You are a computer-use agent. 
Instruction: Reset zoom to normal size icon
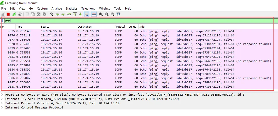point(113,14)
